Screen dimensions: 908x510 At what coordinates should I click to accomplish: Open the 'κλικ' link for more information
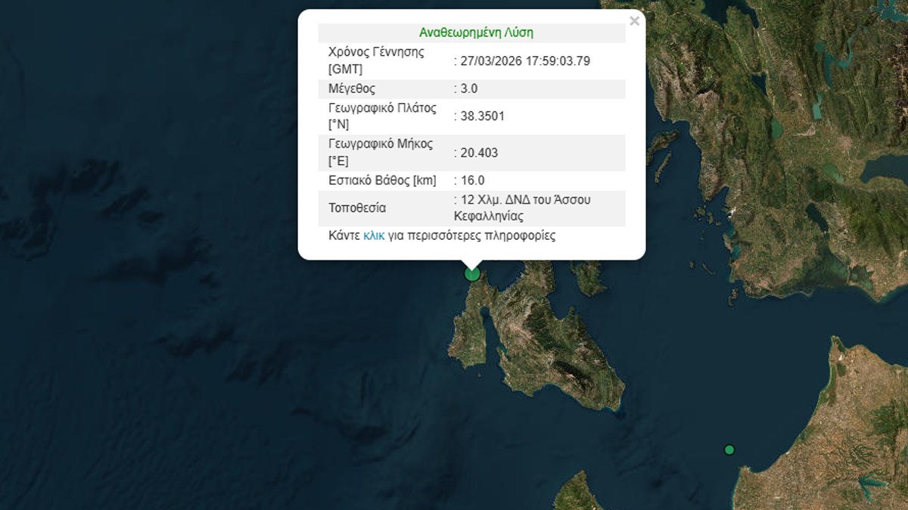pos(374,235)
